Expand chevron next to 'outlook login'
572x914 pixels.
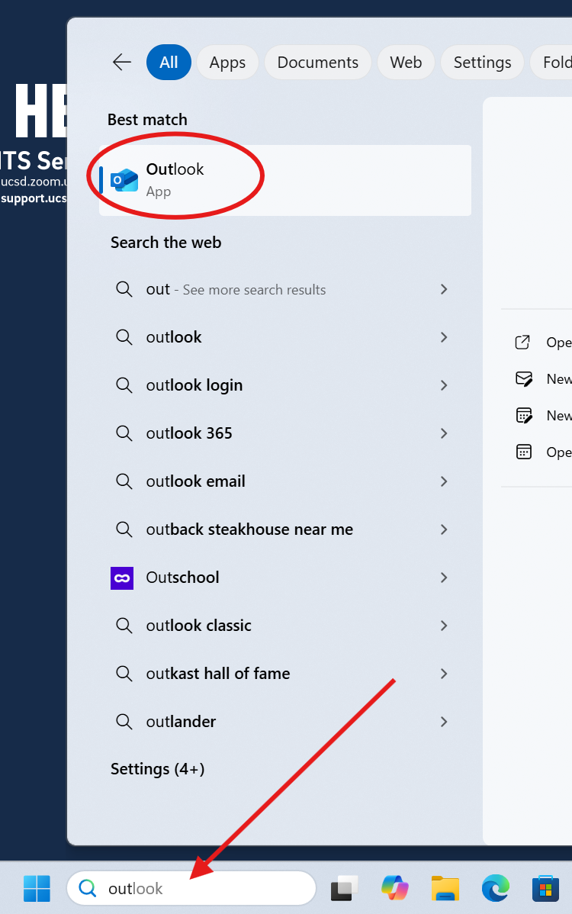click(x=444, y=385)
